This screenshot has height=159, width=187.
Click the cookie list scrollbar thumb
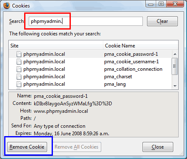[x=175, y=66]
